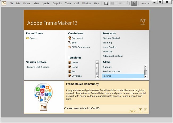Click Restore Last Session link
The image size is (173, 123).
coord(38,67)
